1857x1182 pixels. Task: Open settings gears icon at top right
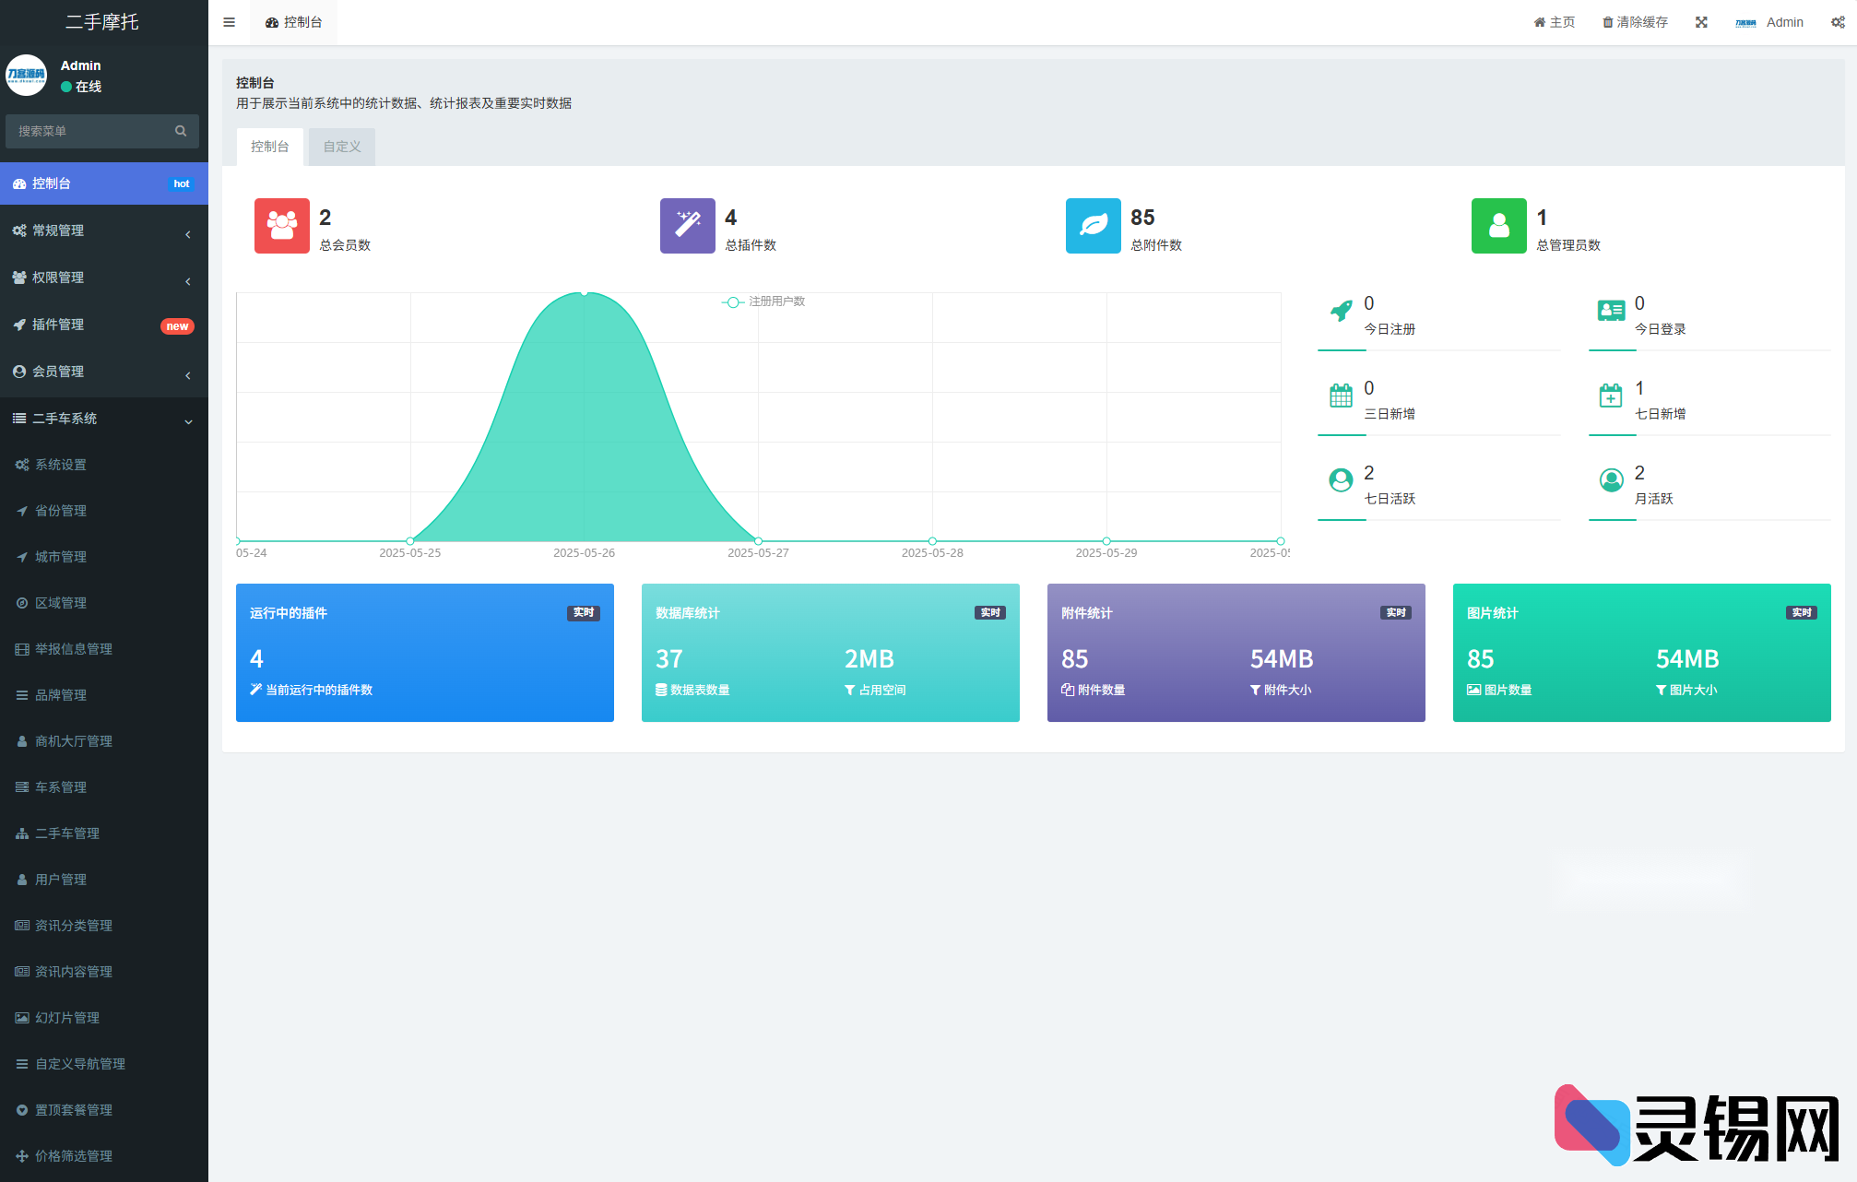tap(1837, 22)
